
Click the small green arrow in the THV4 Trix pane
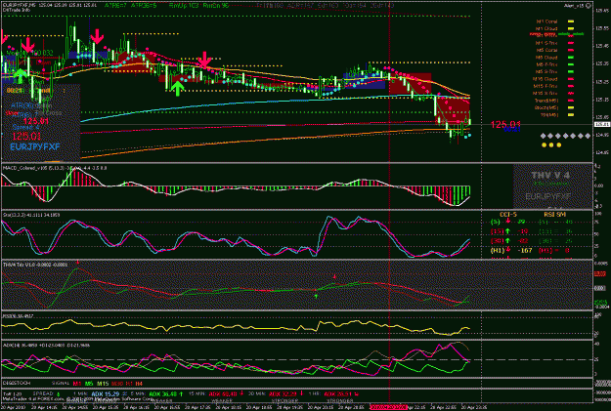point(316,296)
